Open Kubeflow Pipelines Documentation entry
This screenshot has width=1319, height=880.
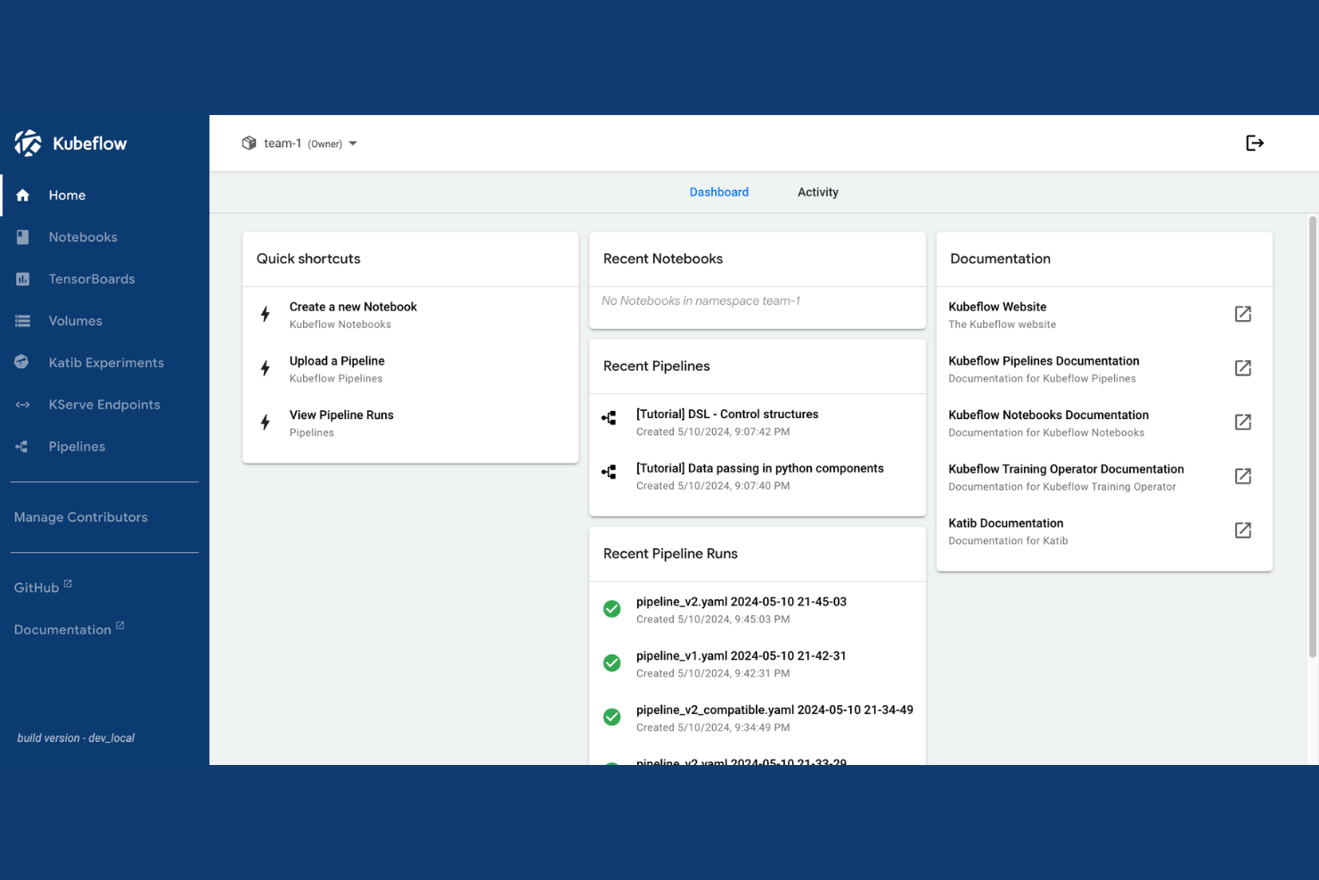pyautogui.click(x=1104, y=369)
